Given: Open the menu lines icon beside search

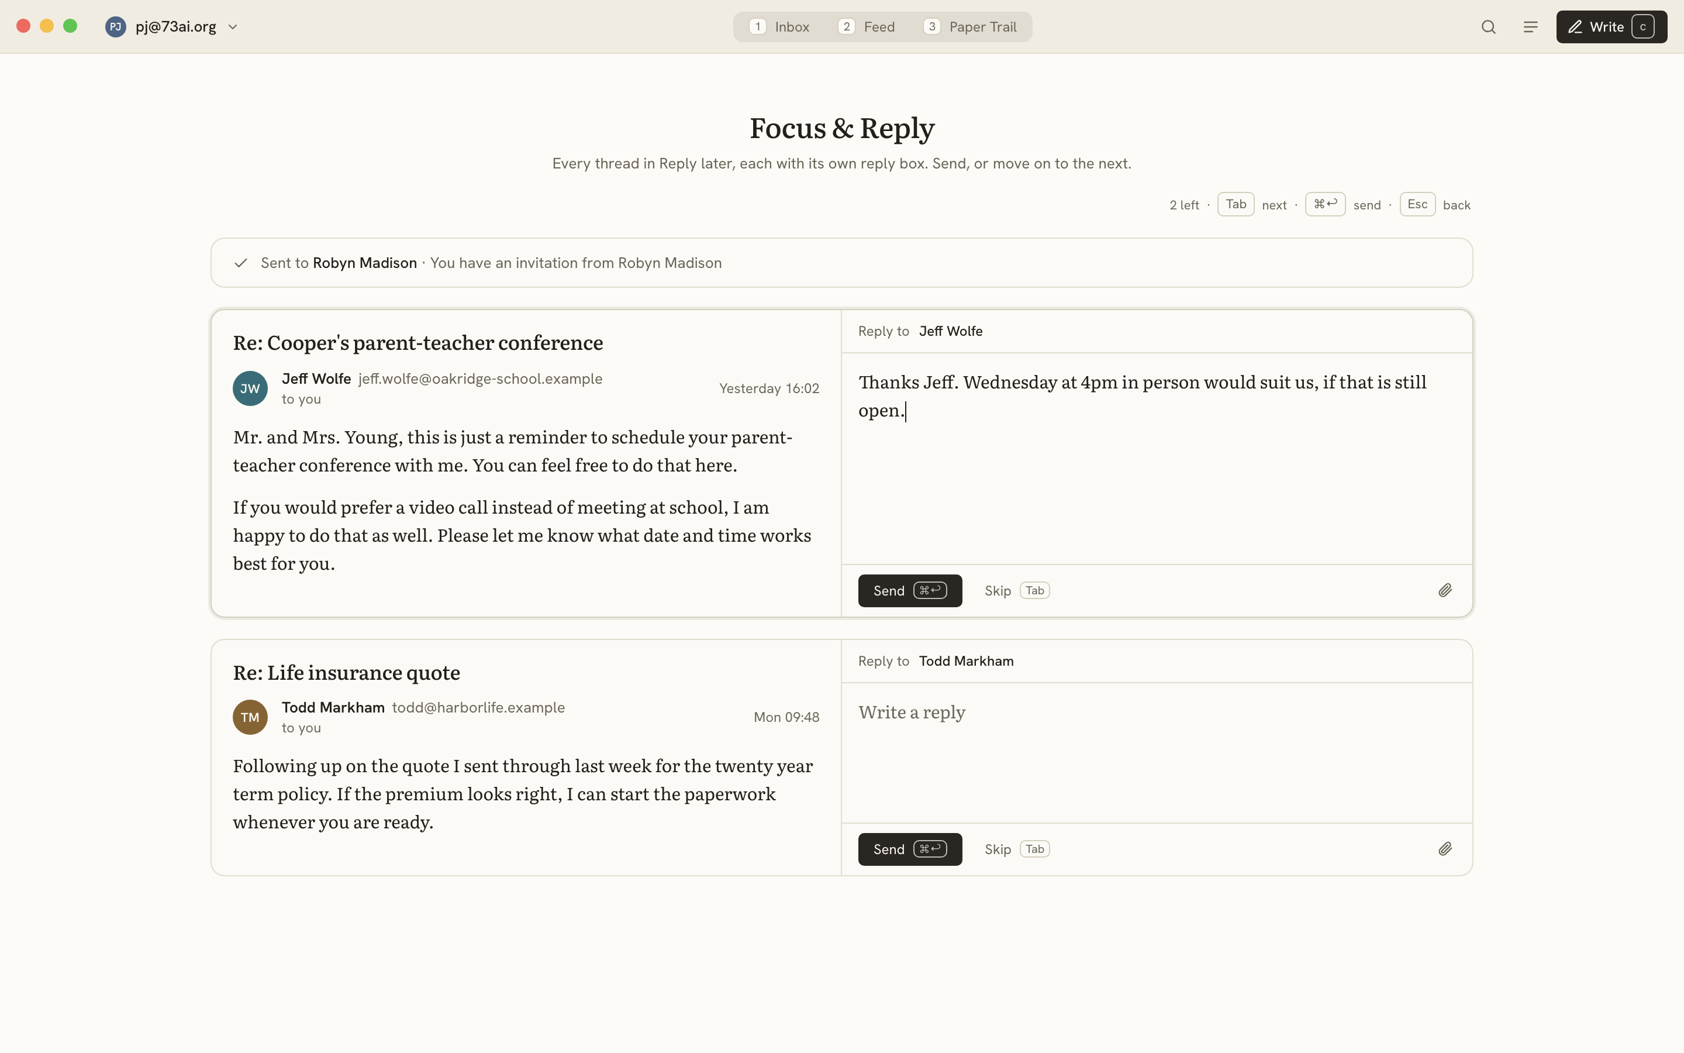Looking at the screenshot, I should 1530,27.
